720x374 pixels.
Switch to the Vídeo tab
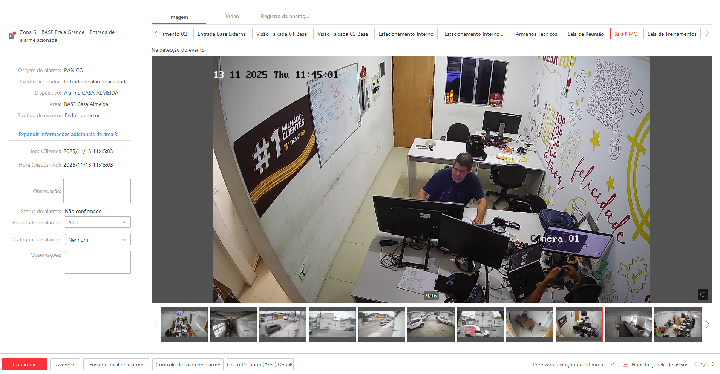[232, 17]
